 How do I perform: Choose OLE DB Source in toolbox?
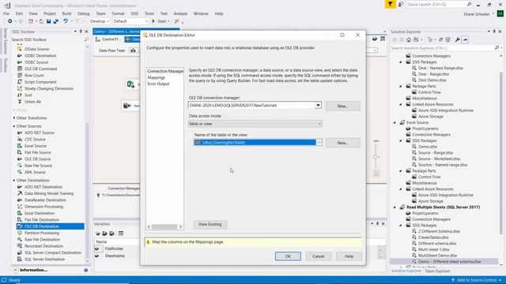[x=37, y=159]
